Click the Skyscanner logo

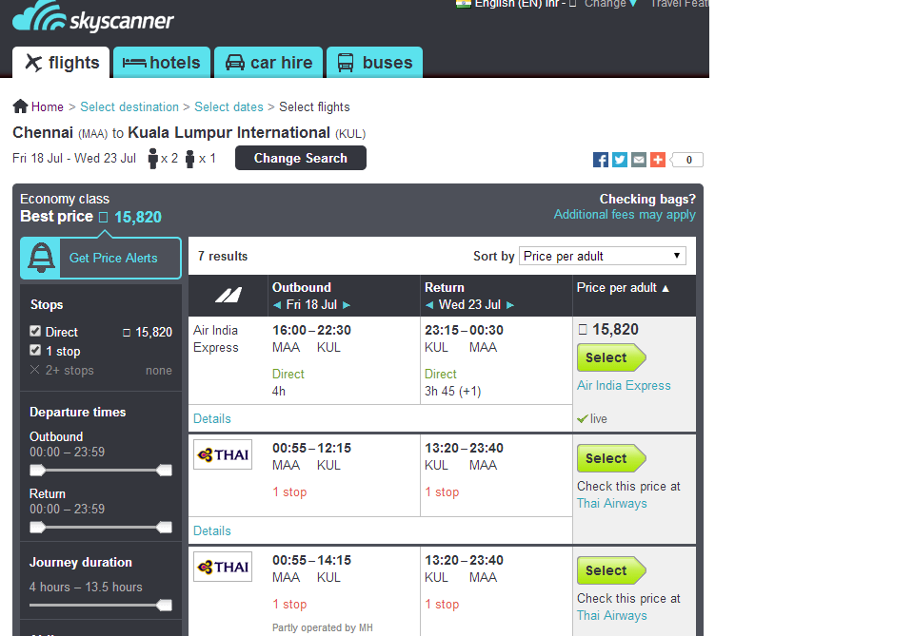pos(92,17)
